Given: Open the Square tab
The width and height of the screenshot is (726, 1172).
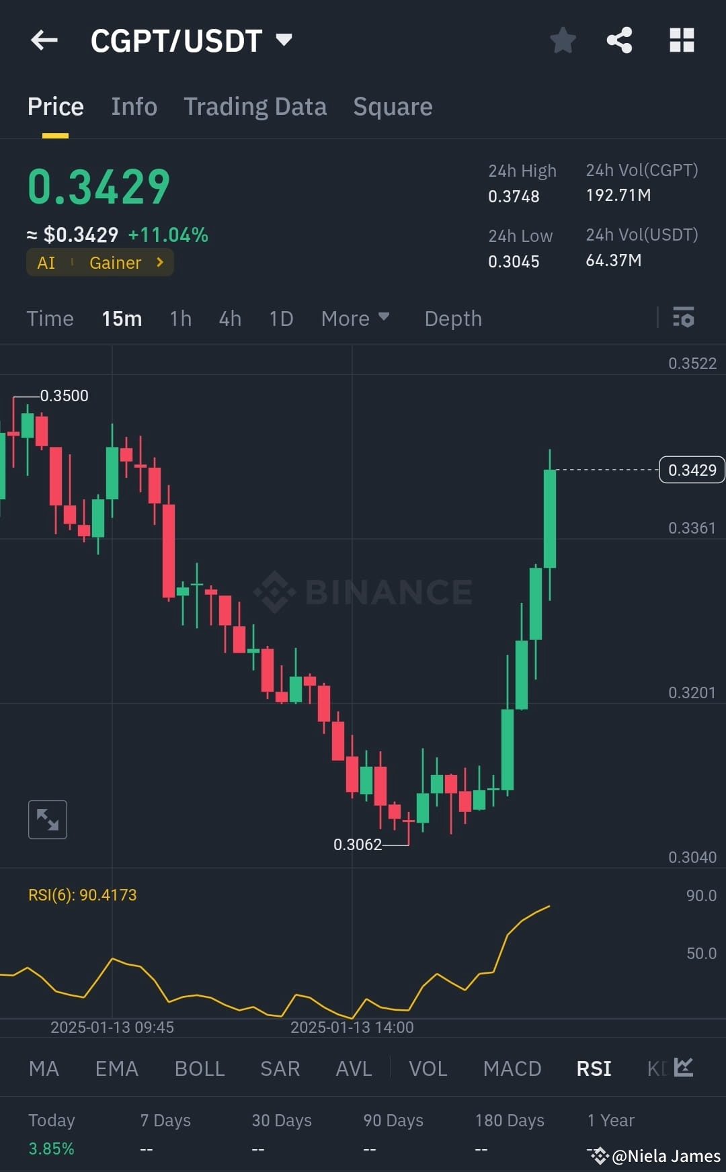Looking at the screenshot, I should [393, 107].
